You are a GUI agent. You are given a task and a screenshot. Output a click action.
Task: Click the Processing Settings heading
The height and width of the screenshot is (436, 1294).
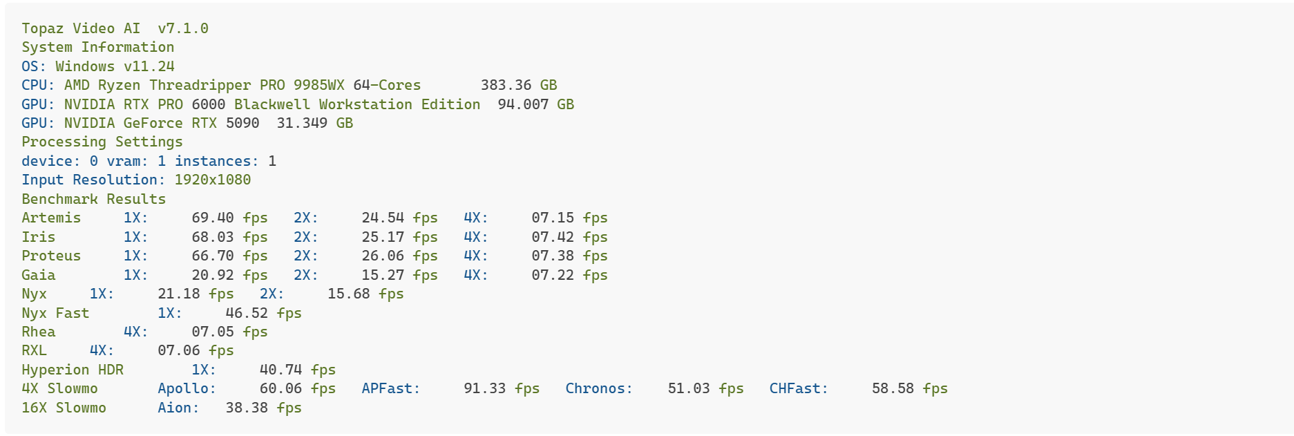[102, 142]
